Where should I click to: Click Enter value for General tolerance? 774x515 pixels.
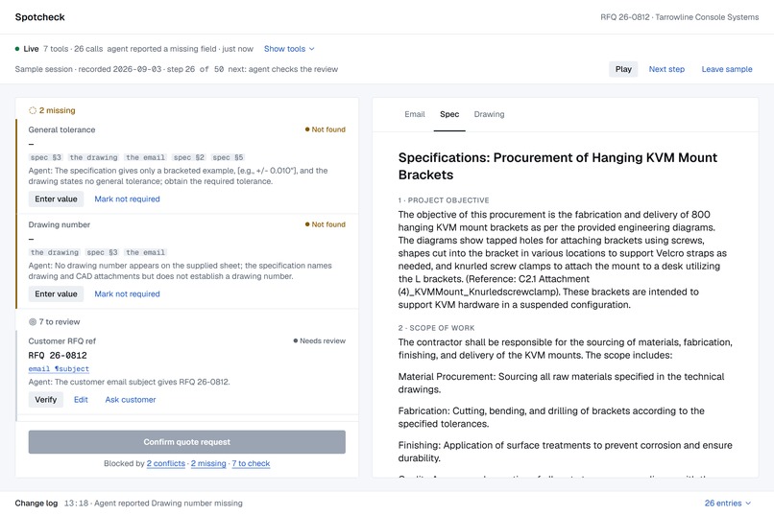point(57,199)
